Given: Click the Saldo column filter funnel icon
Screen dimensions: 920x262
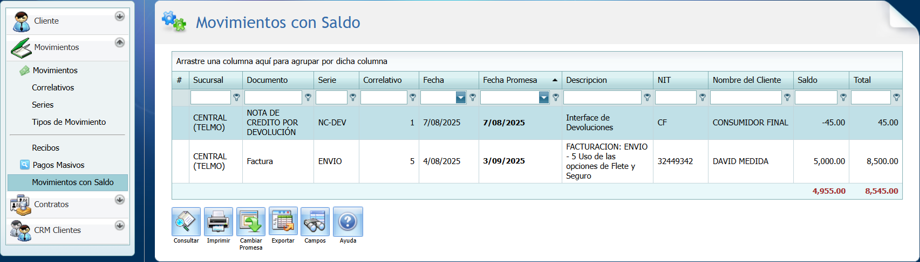Looking at the screenshot, I should pos(843,97).
